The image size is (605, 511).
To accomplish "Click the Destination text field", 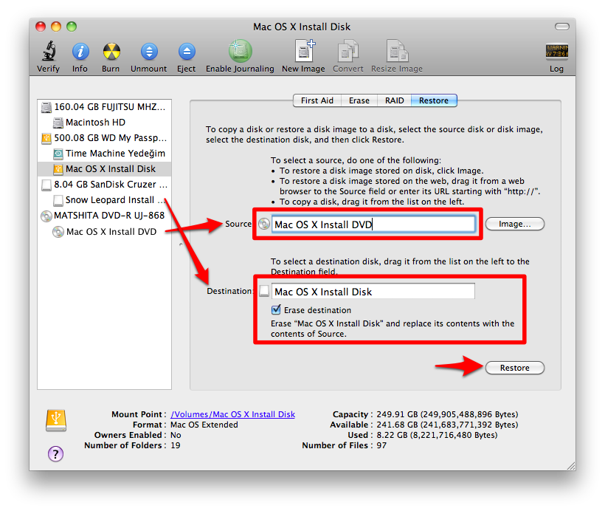I will pos(373,292).
